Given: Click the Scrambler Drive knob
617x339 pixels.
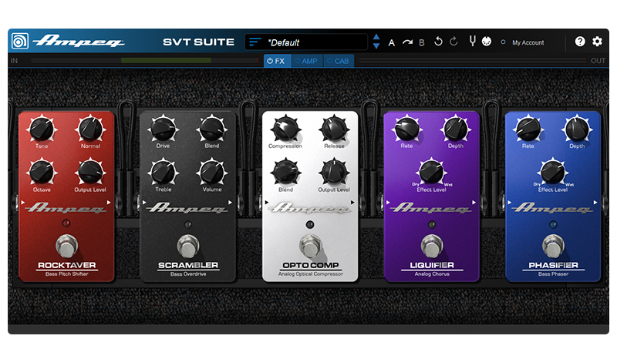Looking at the screenshot, I should 163,129.
